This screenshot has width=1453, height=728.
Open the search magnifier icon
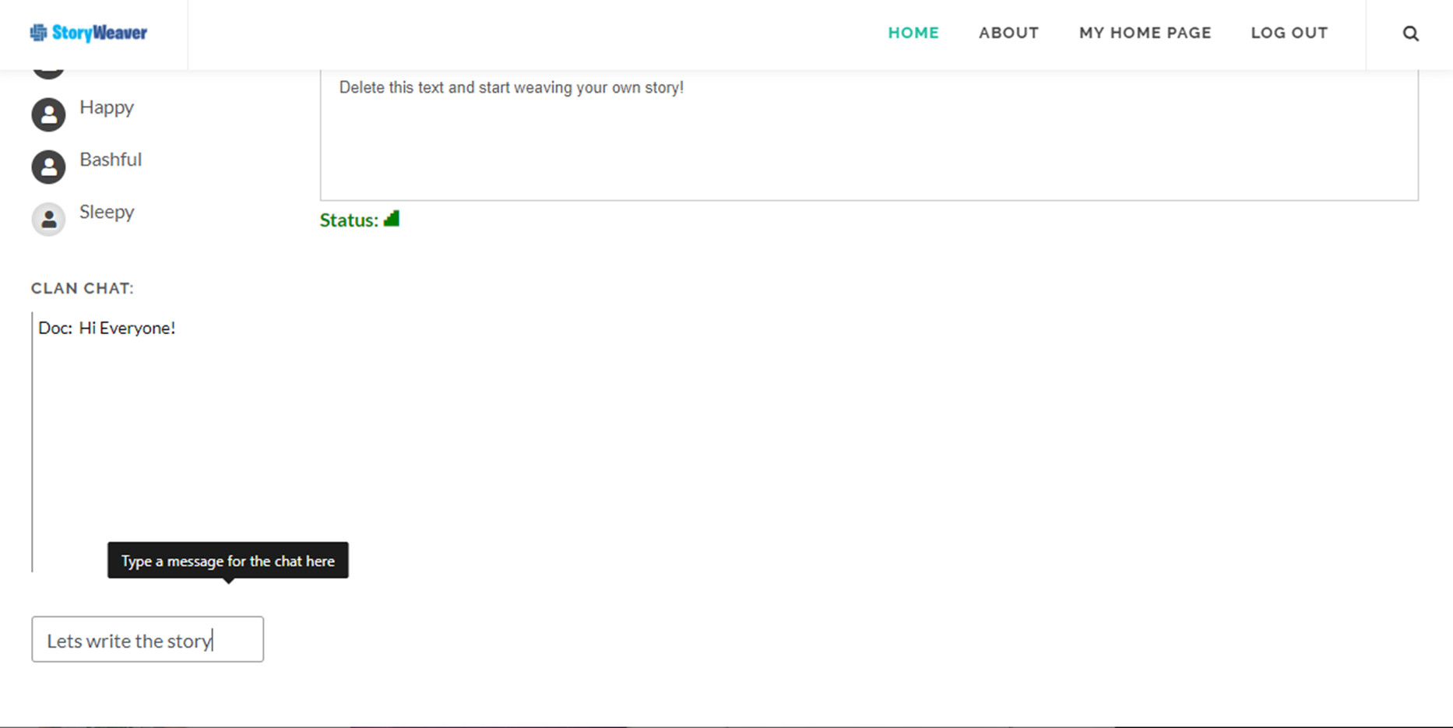(x=1410, y=33)
